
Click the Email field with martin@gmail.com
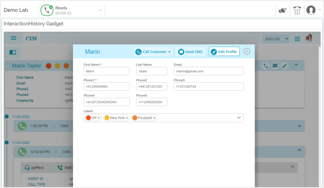pyautogui.click(x=209, y=71)
